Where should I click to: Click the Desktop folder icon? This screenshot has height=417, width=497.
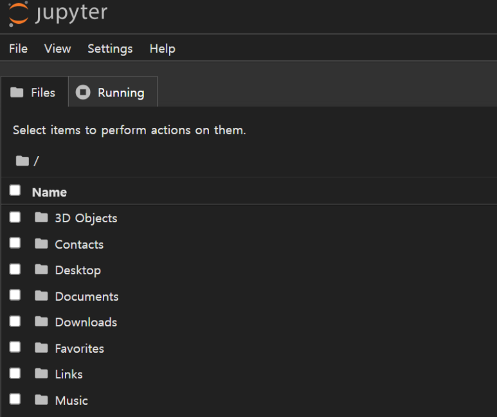(x=41, y=270)
